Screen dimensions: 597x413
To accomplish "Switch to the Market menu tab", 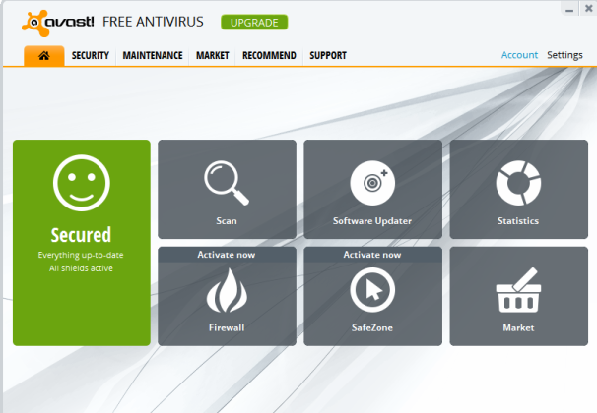I will click(x=213, y=55).
